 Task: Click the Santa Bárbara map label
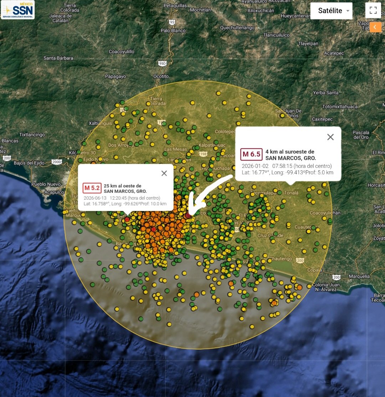58,58
